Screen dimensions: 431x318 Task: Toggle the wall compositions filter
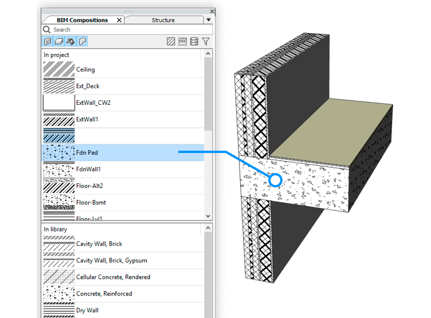[47, 41]
